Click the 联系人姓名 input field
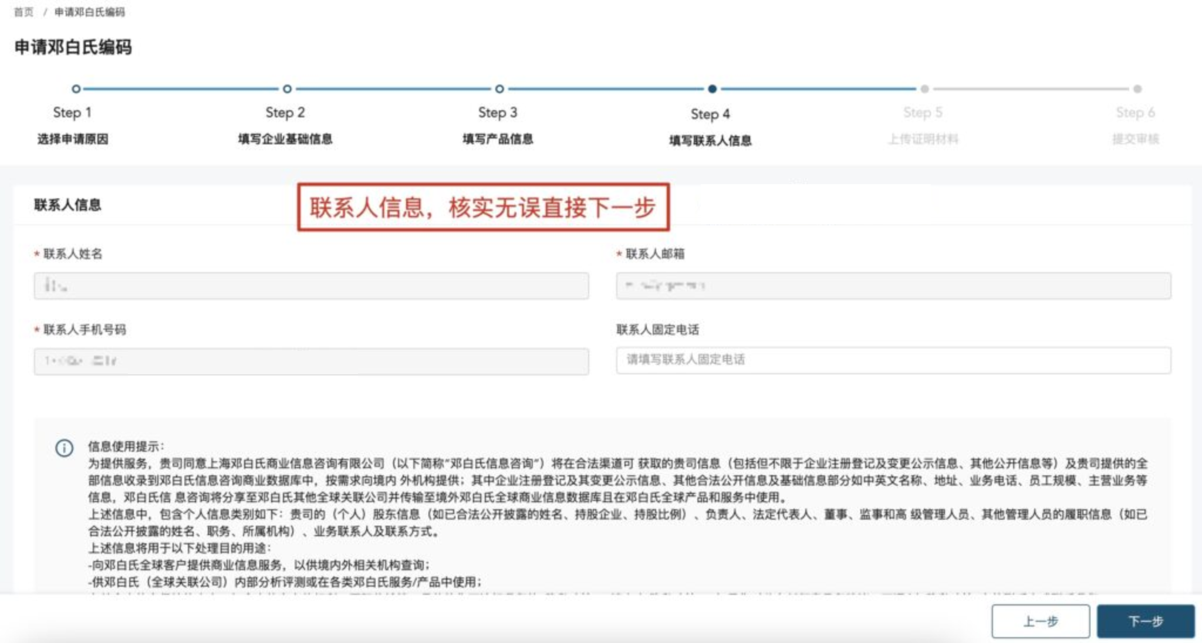 311,286
